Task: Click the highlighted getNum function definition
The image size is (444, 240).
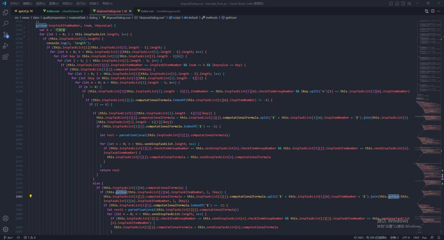Action: 41,25
